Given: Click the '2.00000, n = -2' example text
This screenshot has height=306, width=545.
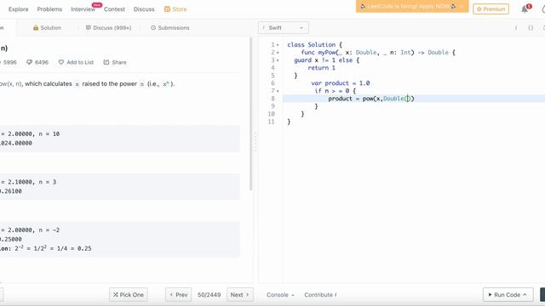Looking at the screenshot, I should point(33,230).
